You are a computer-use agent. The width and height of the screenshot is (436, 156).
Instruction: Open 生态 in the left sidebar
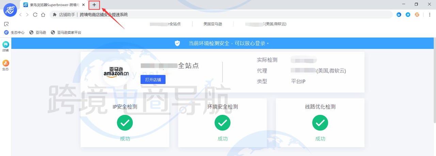tap(5, 65)
